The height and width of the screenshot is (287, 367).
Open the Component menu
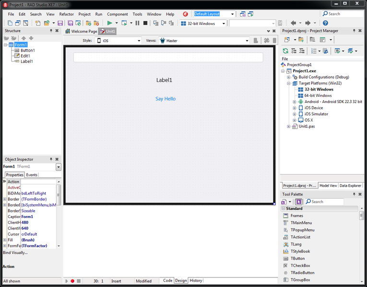click(118, 14)
